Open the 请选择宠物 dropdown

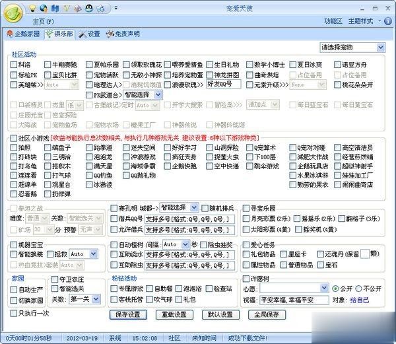352,48
